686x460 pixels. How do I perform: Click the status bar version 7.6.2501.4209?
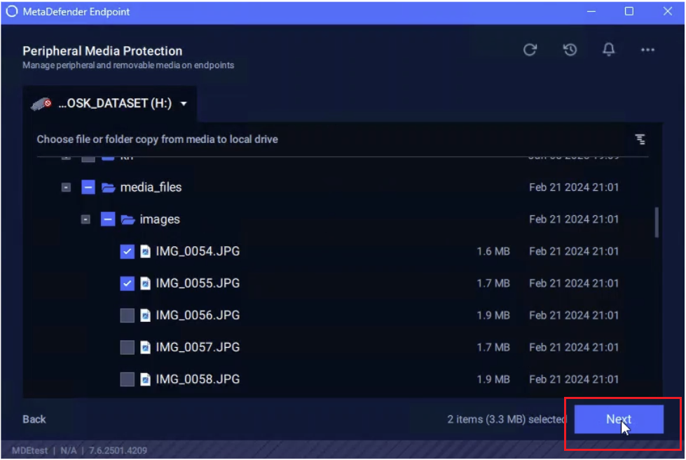pyautogui.click(x=118, y=450)
